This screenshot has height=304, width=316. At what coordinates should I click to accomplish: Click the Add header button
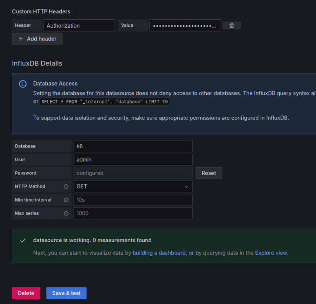point(37,39)
